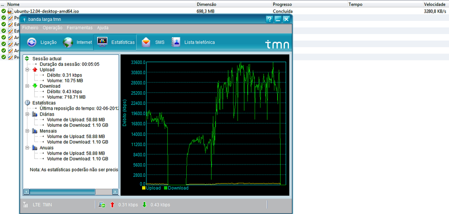Open the SMS envelope section

pyautogui.click(x=153, y=42)
